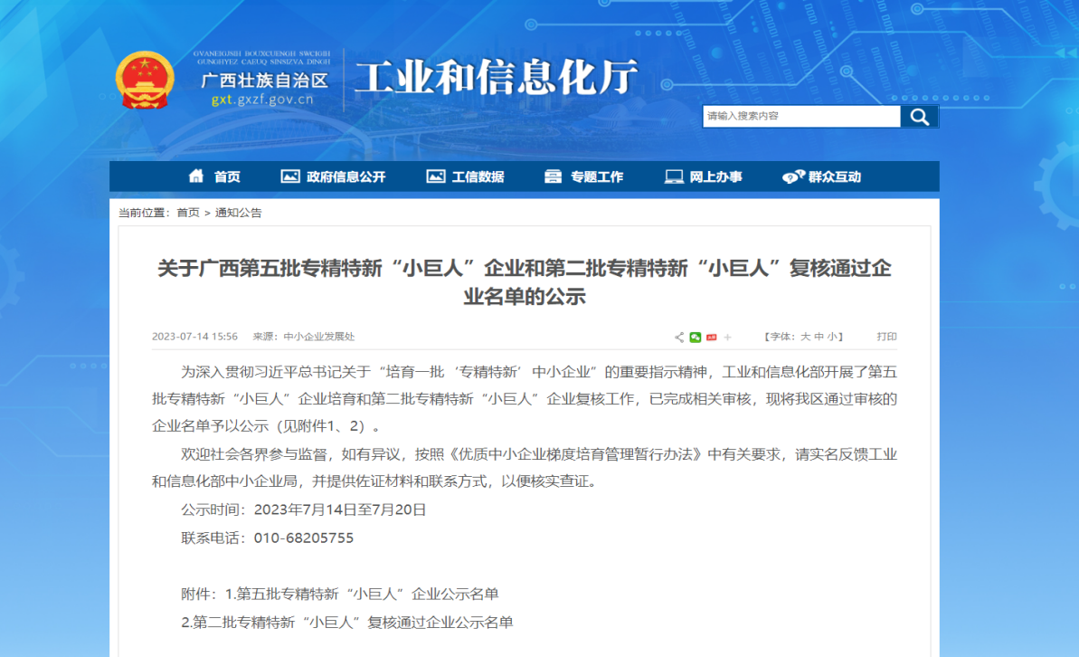Click the 群众互动 chat bubble icon

click(x=793, y=176)
